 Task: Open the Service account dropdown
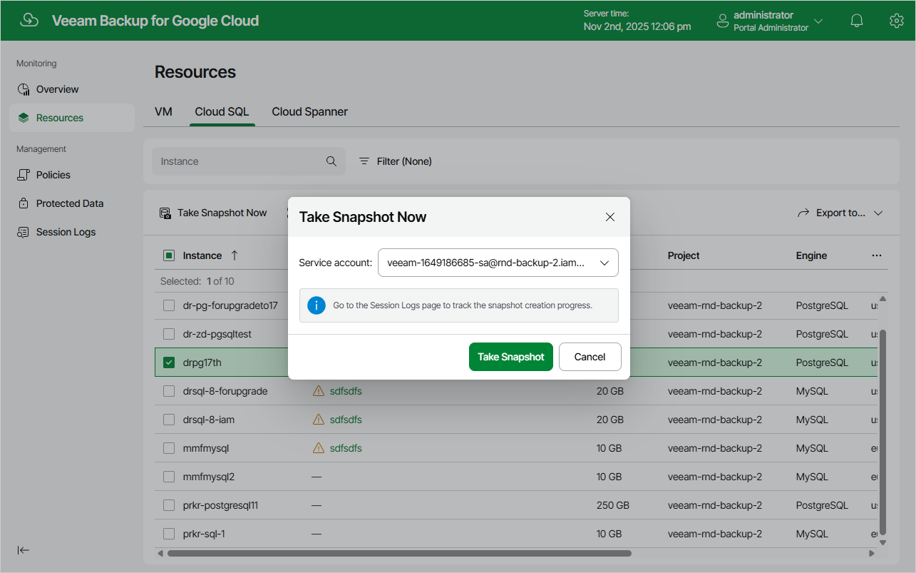coord(498,263)
